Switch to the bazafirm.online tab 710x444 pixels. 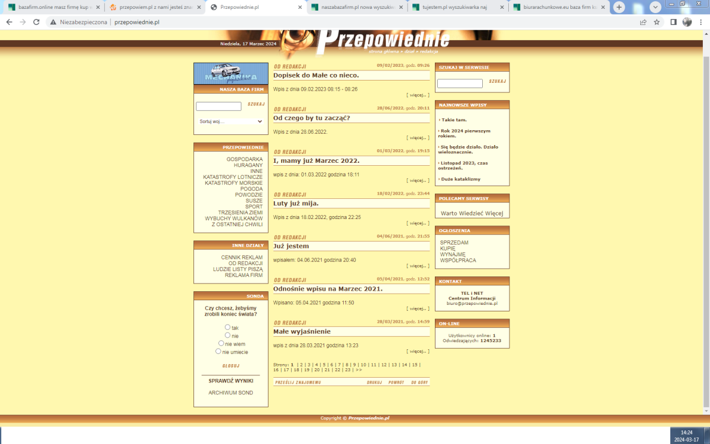pos(53,7)
